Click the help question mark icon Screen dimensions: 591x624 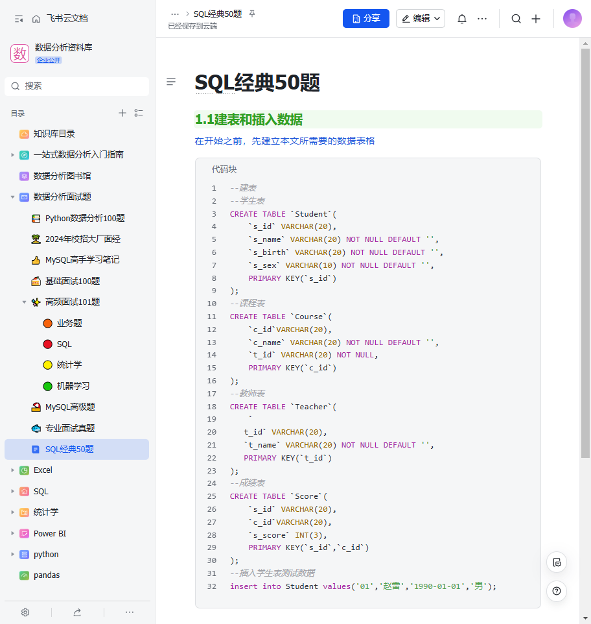click(556, 591)
